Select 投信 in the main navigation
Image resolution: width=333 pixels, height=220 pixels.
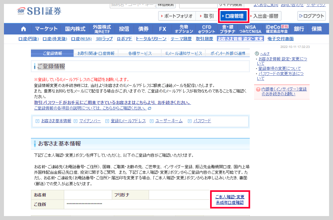124,29
